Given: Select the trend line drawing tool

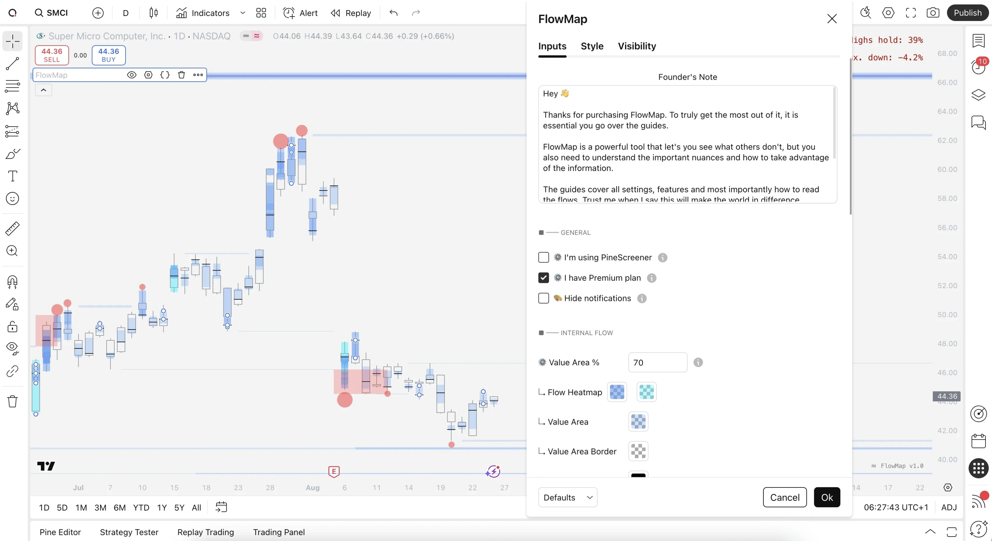Looking at the screenshot, I should 12,63.
